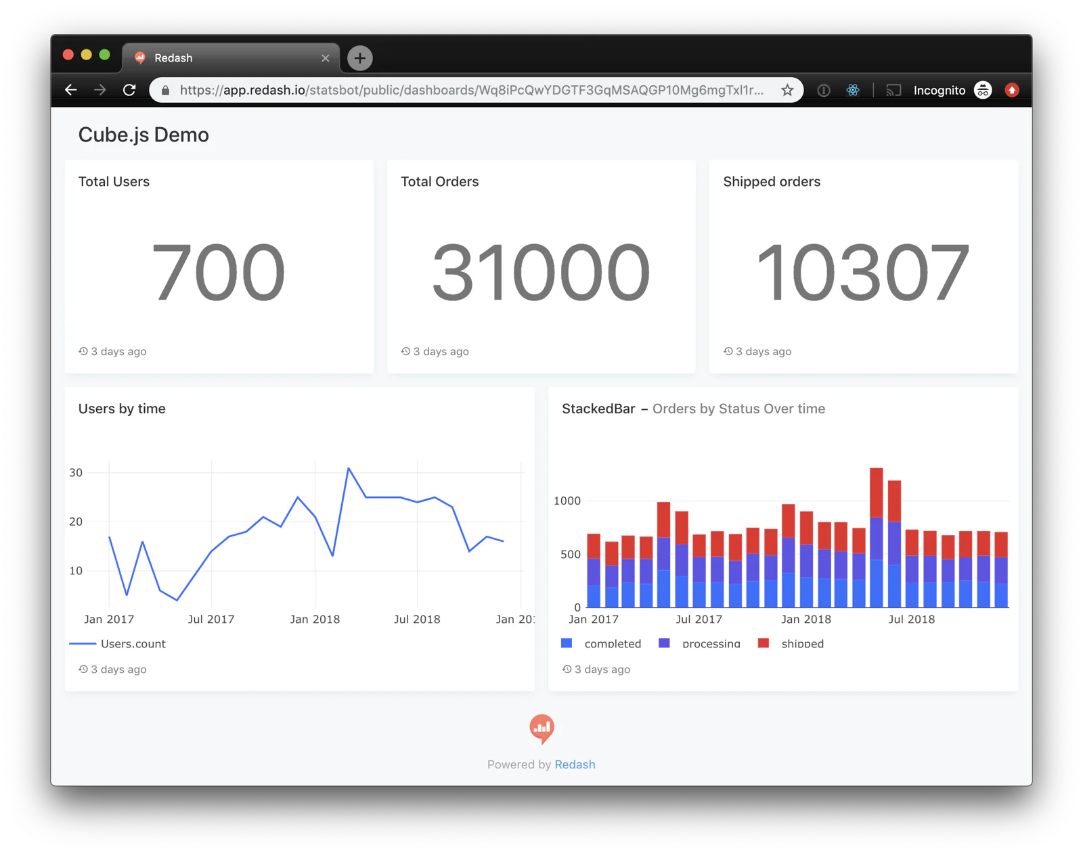The image size is (1083, 853).
Task: Open a new browser tab
Action: coord(359,57)
